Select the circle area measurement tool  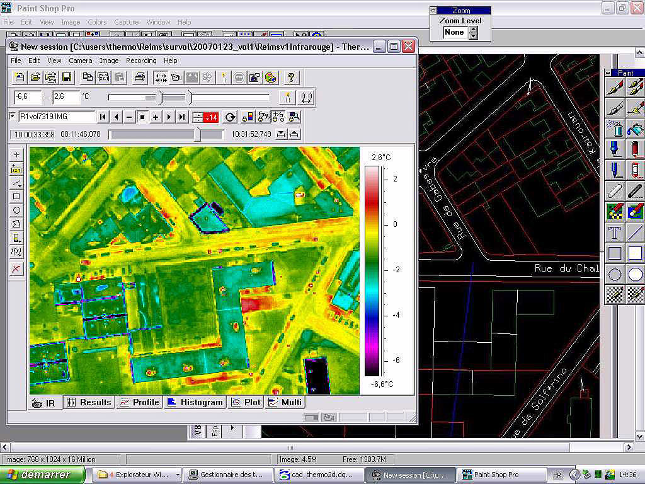coord(16,210)
